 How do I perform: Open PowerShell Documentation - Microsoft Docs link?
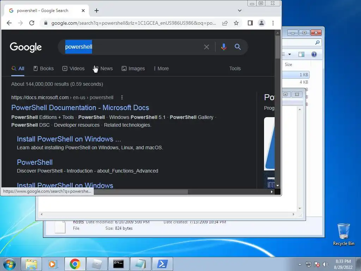pos(80,108)
